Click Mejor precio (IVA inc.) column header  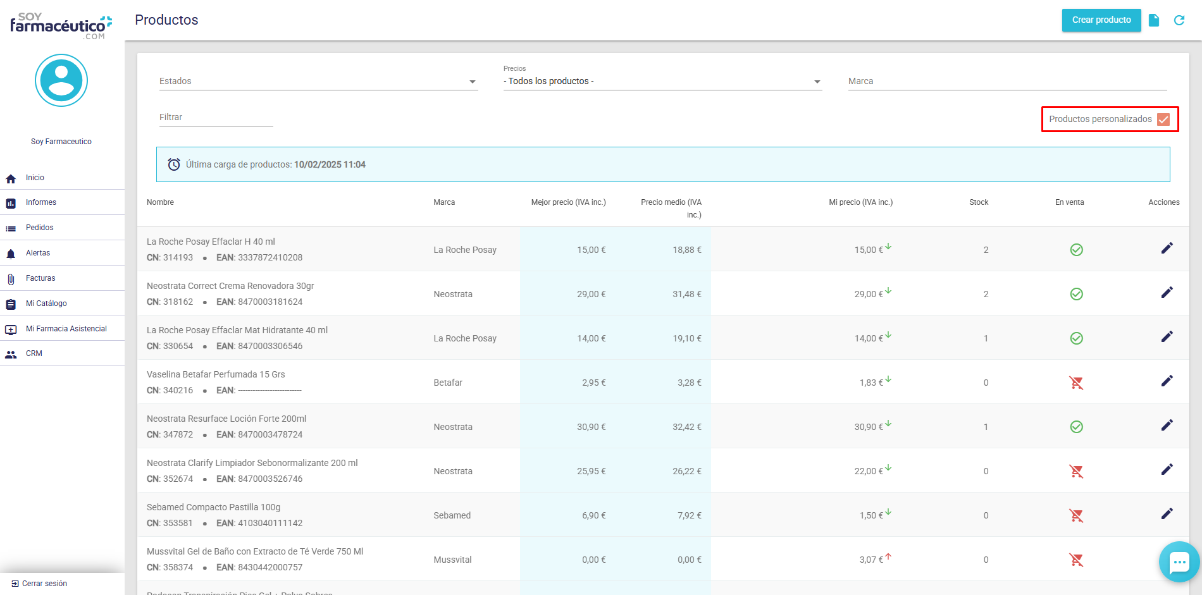pos(568,202)
